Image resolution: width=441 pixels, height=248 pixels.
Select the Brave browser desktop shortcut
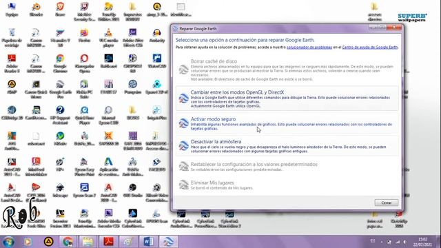[x=60, y=10]
